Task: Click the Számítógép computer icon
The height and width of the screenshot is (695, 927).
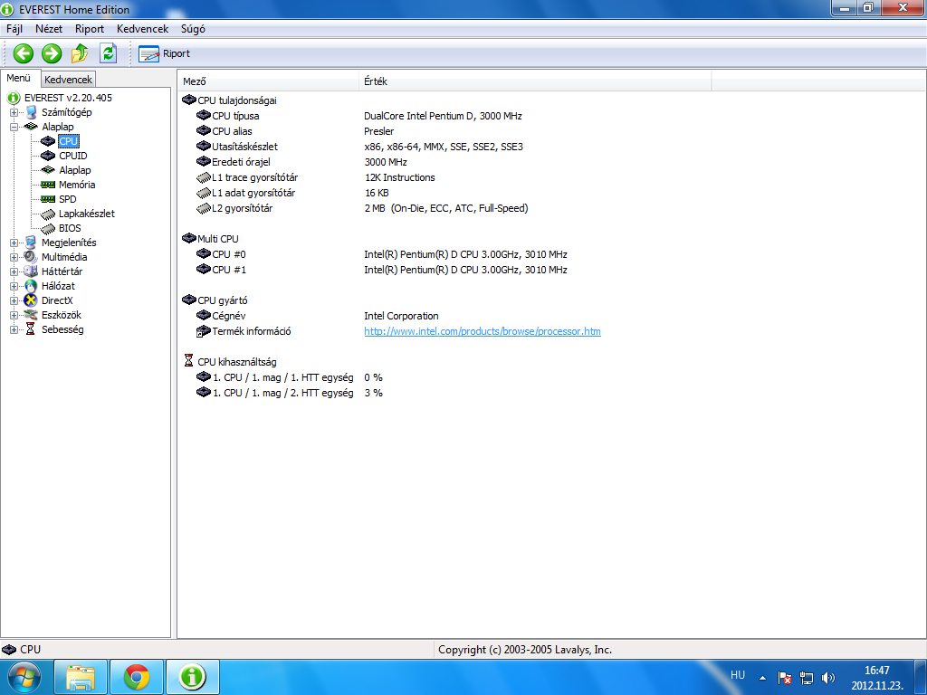Action: [x=31, y=112]
